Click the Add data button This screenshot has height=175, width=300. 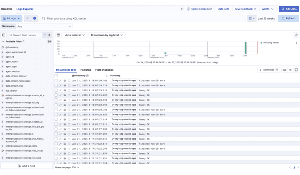[289, 9]
